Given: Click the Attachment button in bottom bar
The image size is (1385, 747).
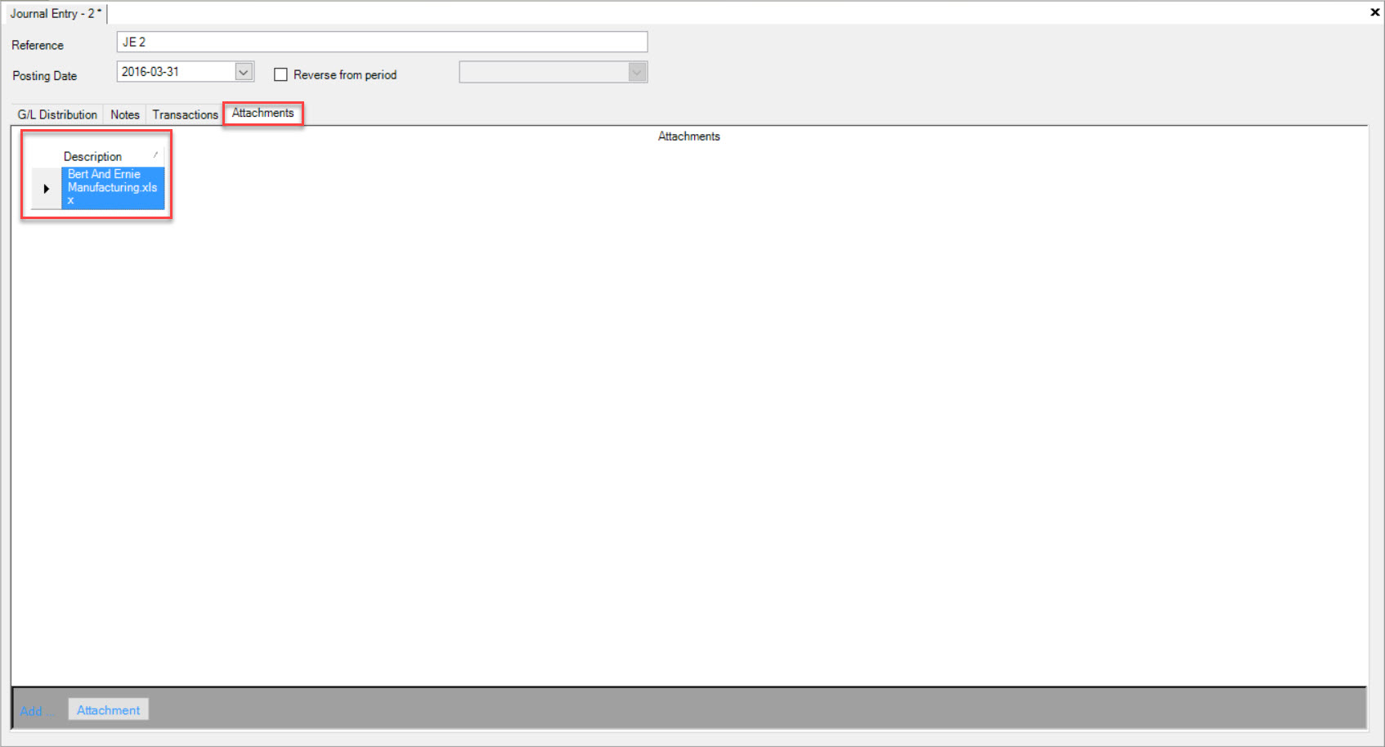Looking at the screenshot, I should point(108,710).
